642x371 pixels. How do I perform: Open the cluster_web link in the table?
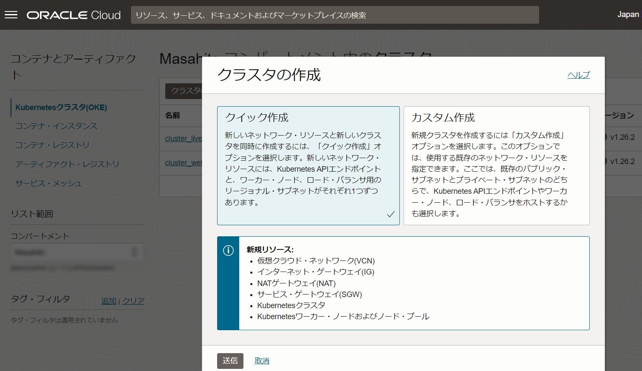tap(184, 163)
